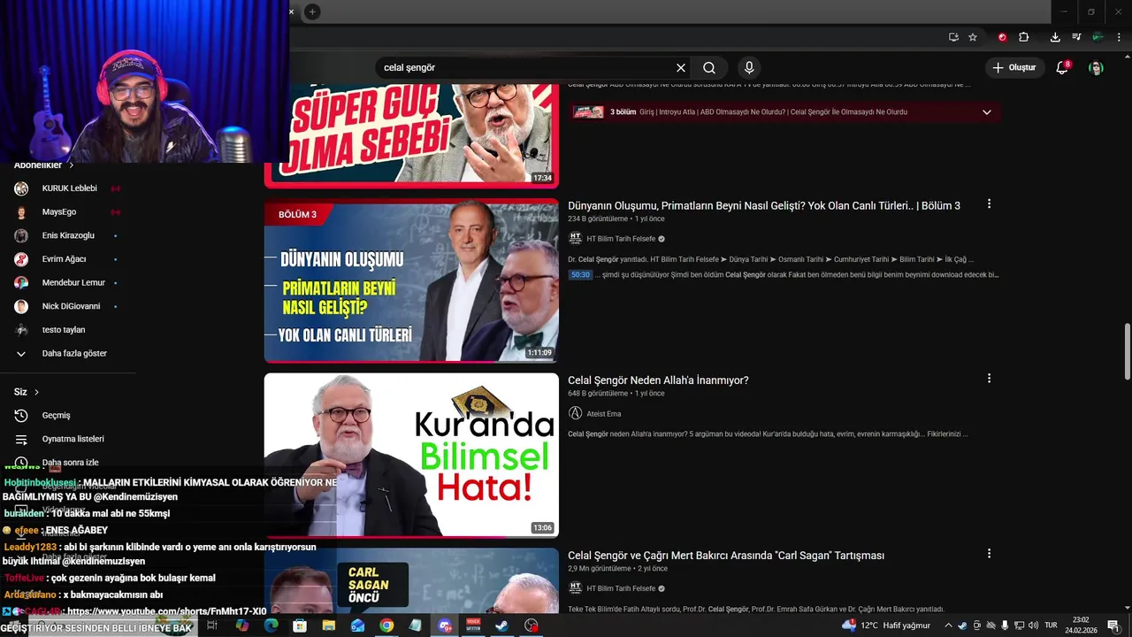Click the magnifier search button
The image size is (1132, 637).
709,67
